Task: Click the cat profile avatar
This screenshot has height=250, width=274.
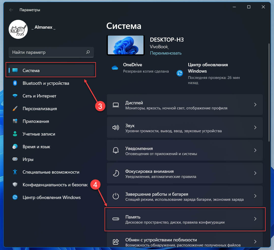Action: (18, 29)
